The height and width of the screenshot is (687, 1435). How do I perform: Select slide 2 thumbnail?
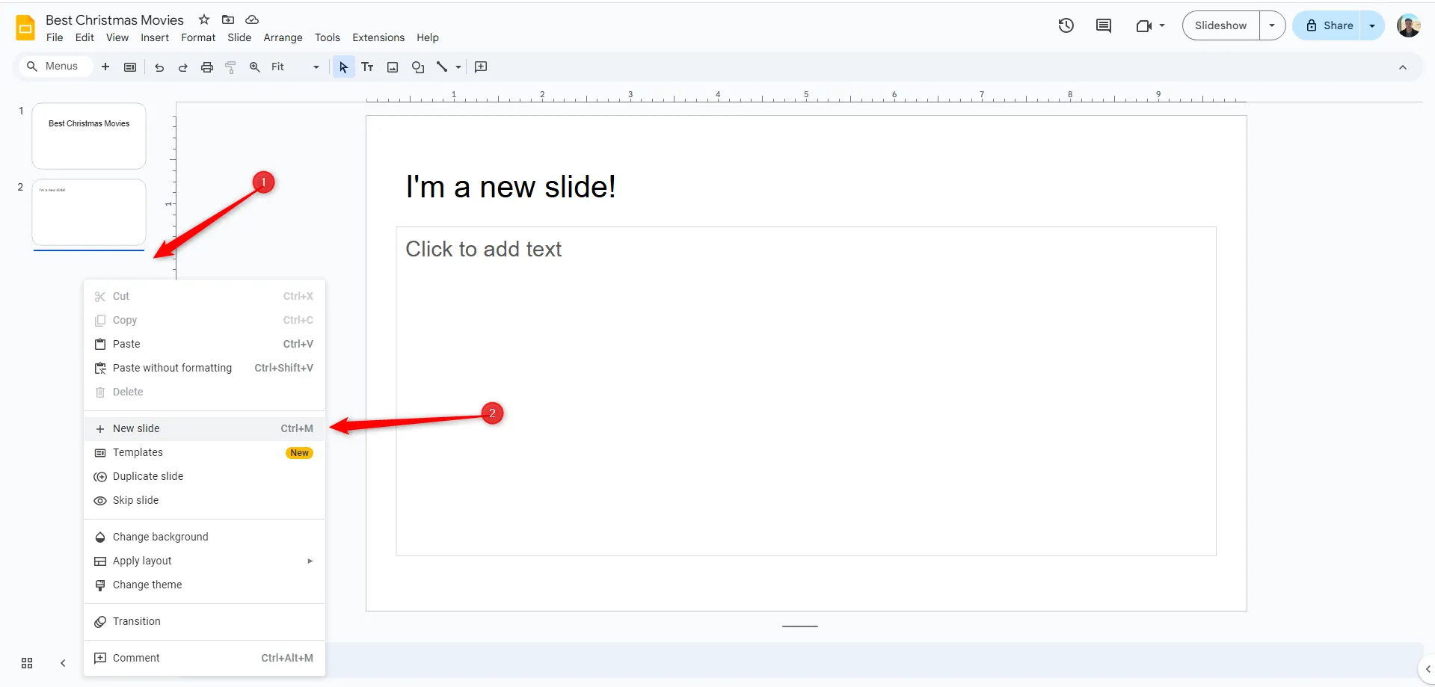(x=89, y=212)
